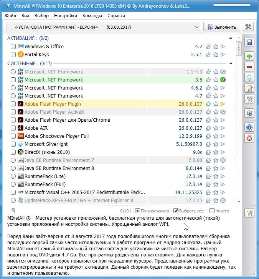The height and width of the screenshot is (279, 259).
Task: Toggle the 'Выбрать все' checkbox
Action: [176, 211]
